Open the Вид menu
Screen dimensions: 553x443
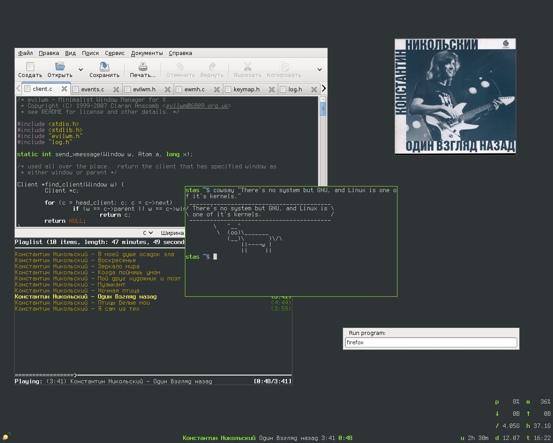tap(70, 53)
